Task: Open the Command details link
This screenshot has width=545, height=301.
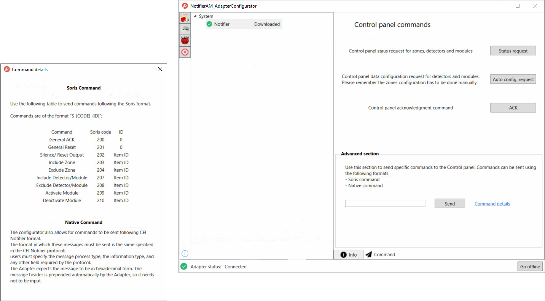Action: pyautogui.click(x=492, y=204)
